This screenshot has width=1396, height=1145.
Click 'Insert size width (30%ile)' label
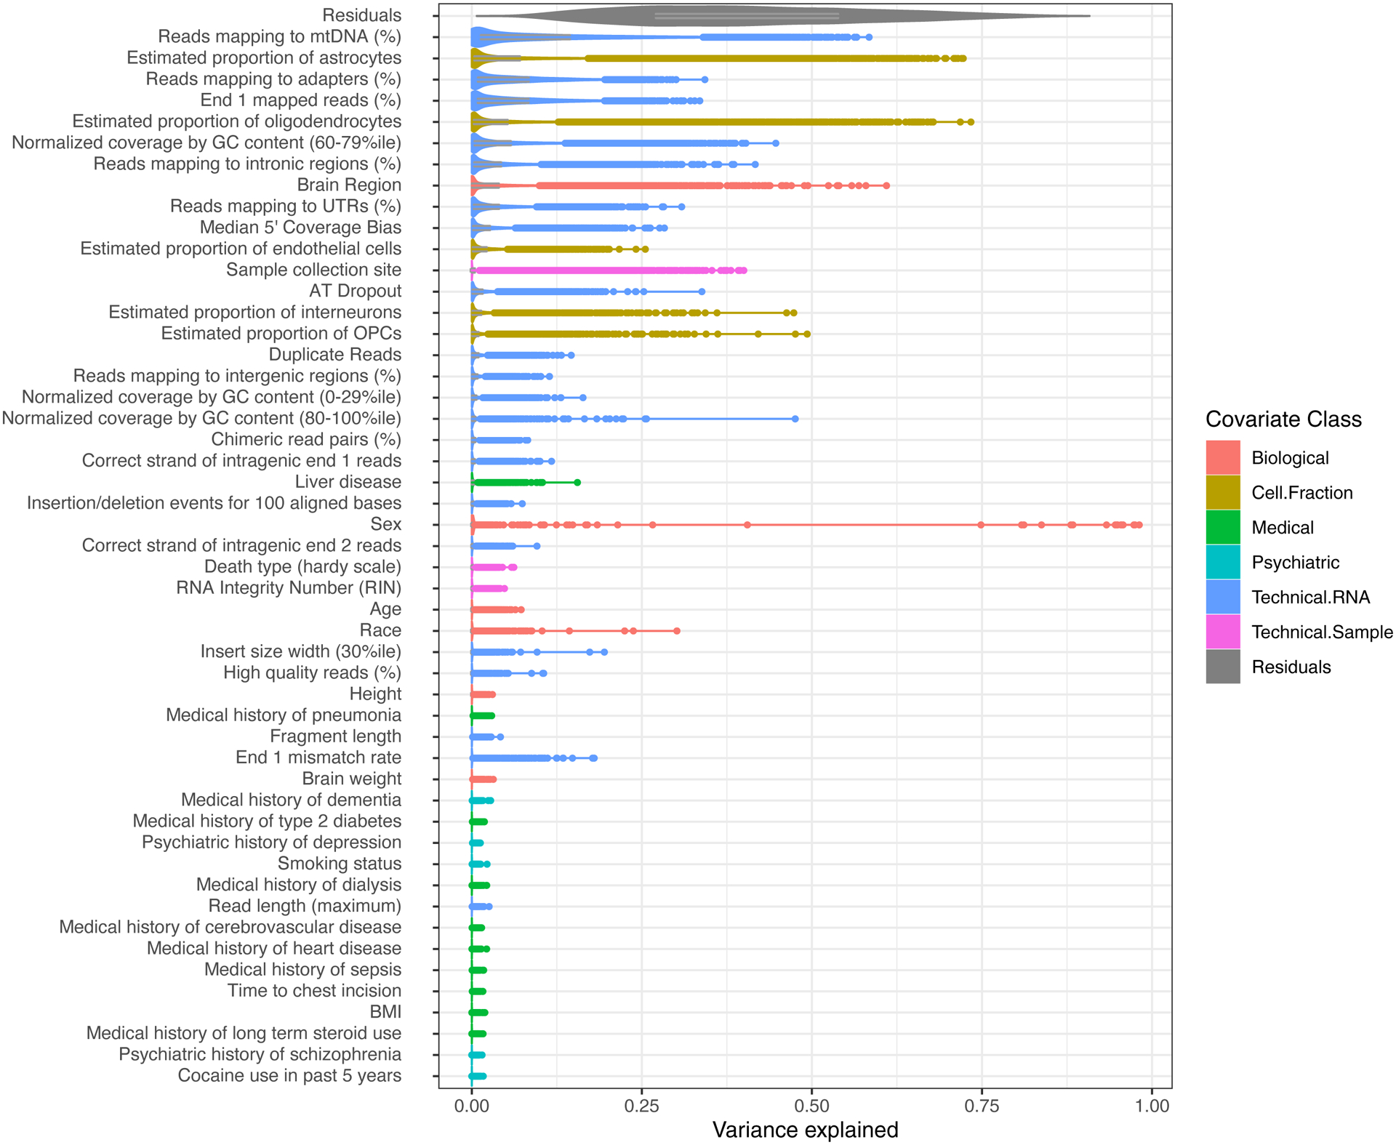pyautogui.click(x=301, y=651)
